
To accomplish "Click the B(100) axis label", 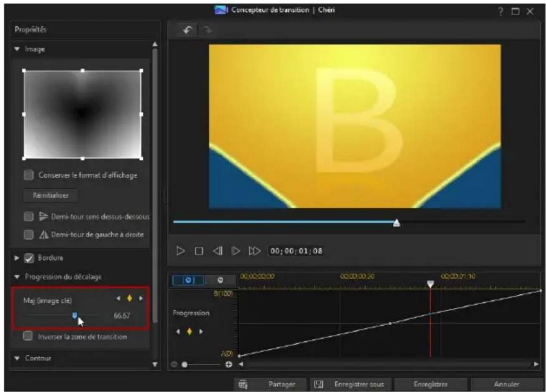I will 223,293.
